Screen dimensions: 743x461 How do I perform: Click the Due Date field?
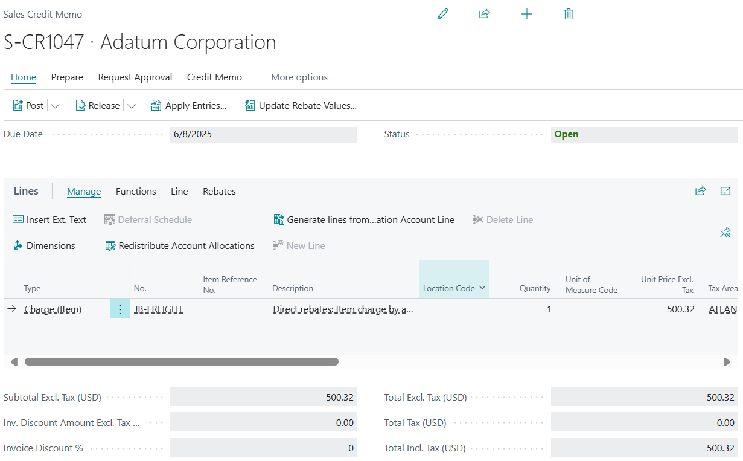pyautogui.click(x=263, y=134)
